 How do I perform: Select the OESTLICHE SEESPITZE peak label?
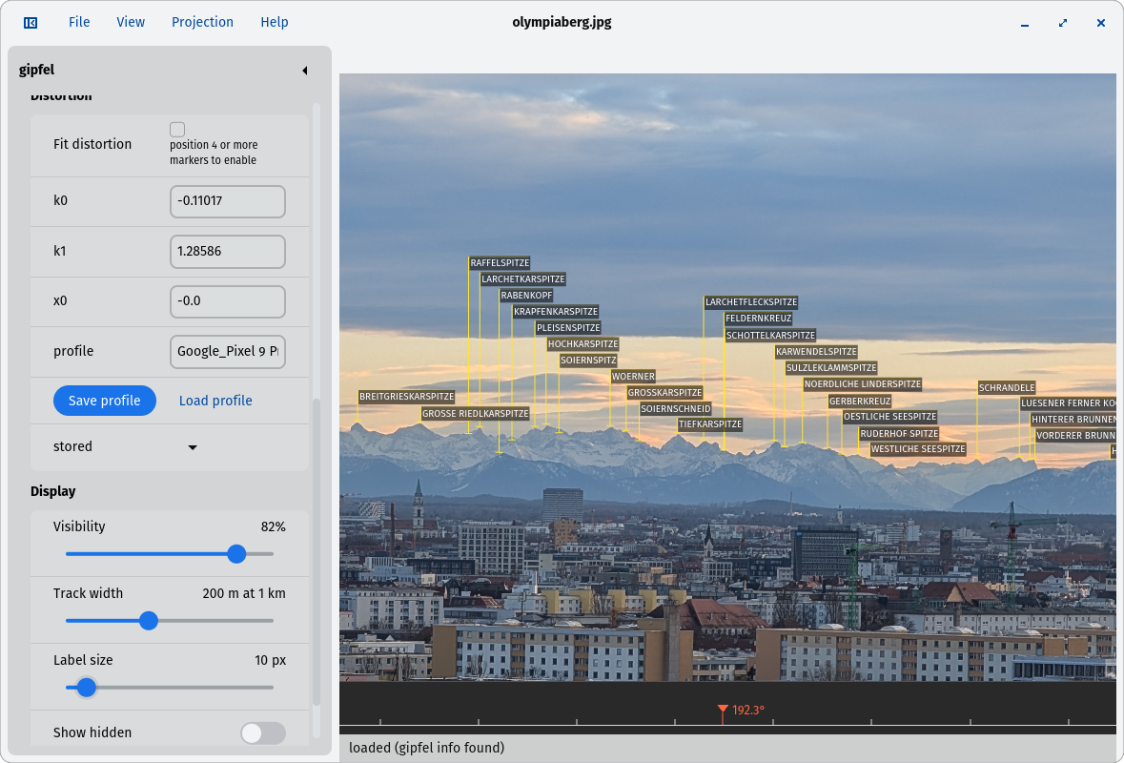[x=889, y=417]
